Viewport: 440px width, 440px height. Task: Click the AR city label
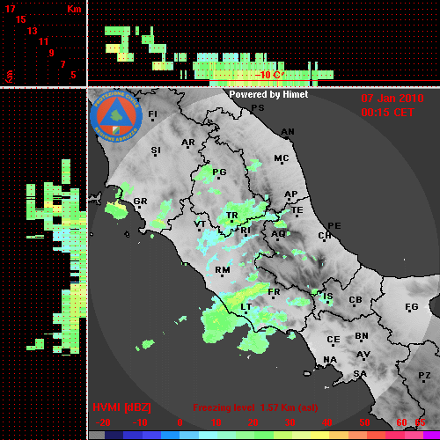tap(188, 143)
